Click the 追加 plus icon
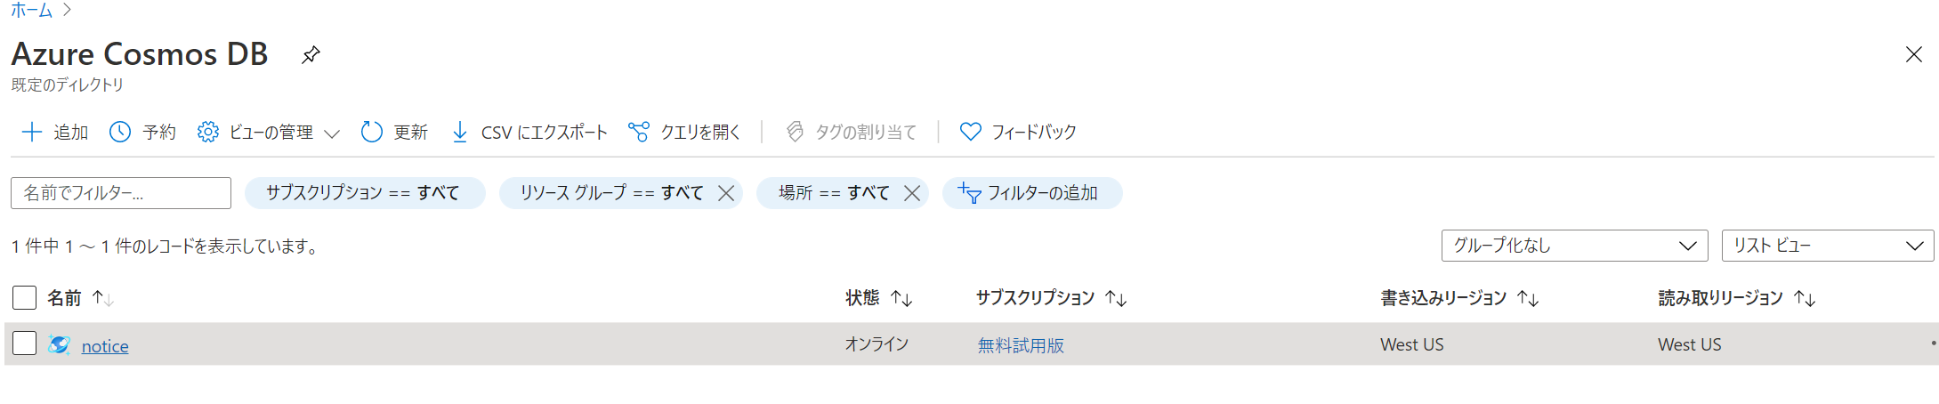This screenshot has height=404, width=1939. pyautogui.click(x=31, y=132)
